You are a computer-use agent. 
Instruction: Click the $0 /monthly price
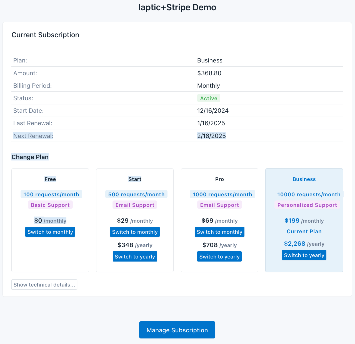[x=50, y=221]
